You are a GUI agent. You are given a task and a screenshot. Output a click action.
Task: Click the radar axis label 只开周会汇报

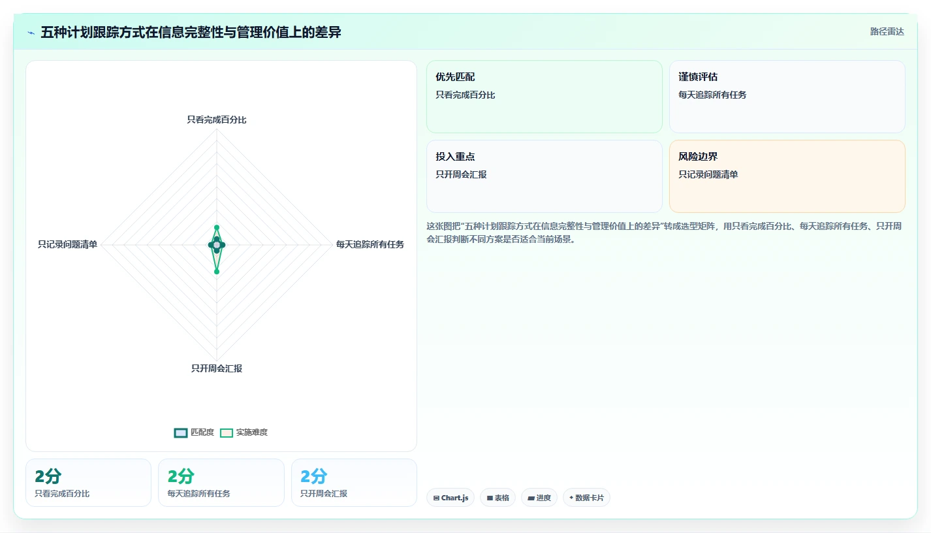217,368
